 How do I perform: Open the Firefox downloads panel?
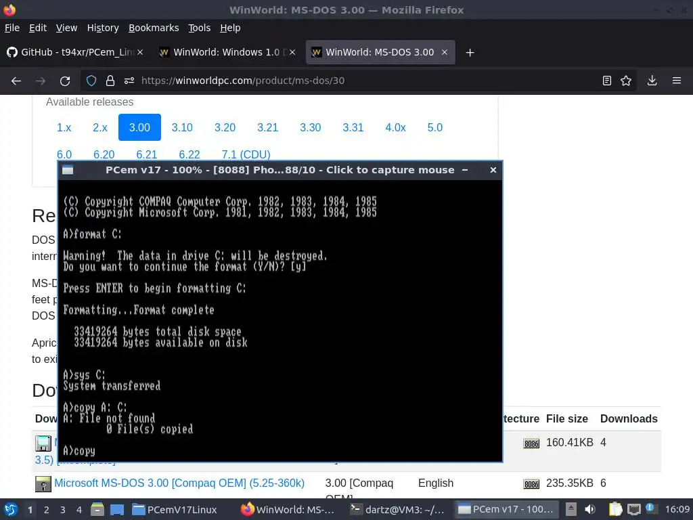click(x=652, y=81)
